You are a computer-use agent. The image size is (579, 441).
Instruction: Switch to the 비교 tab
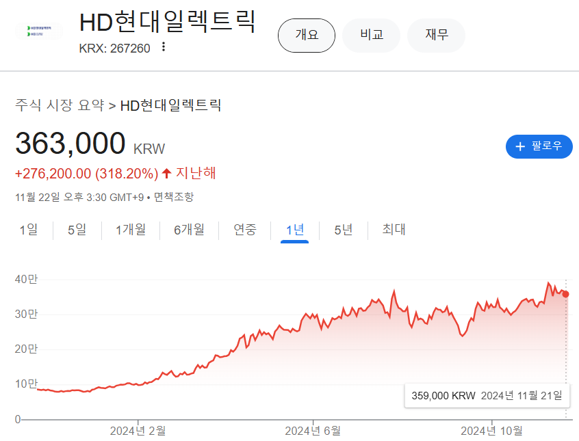[x=371, y=36]
